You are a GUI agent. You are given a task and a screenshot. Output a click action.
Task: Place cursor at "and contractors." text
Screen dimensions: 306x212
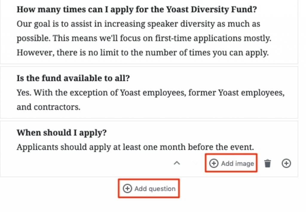48,107
